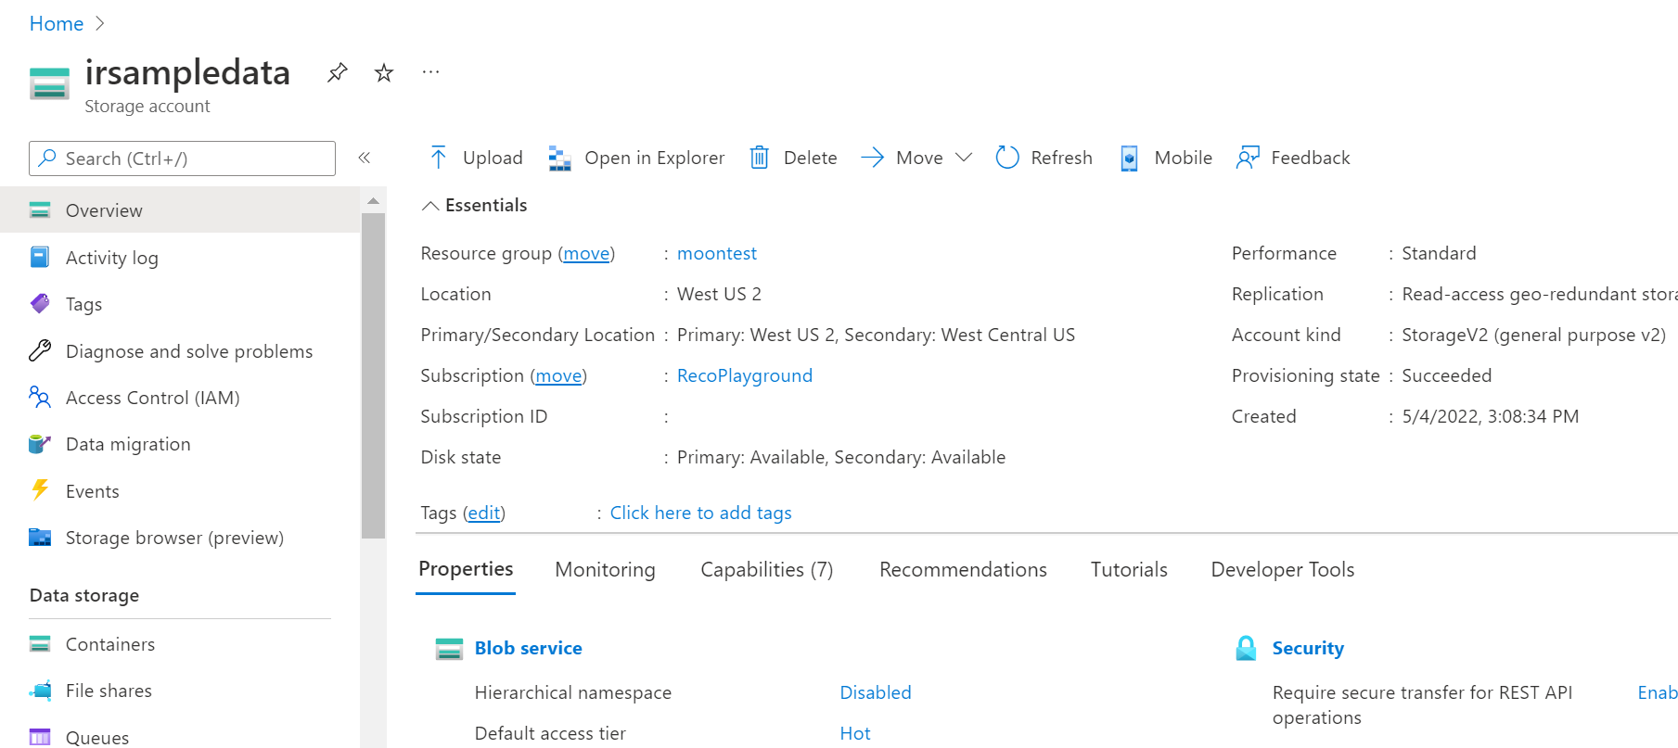Focus the Search (Ctrl+/) field
The width and height of the screenshot is (1678, 748).
182,158
